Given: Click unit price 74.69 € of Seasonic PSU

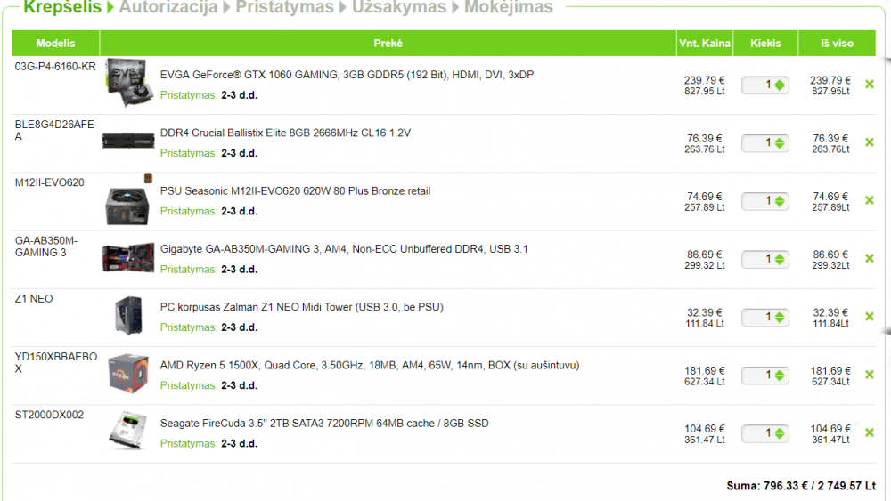Looking at the screenshot, I should coord(705,197).
